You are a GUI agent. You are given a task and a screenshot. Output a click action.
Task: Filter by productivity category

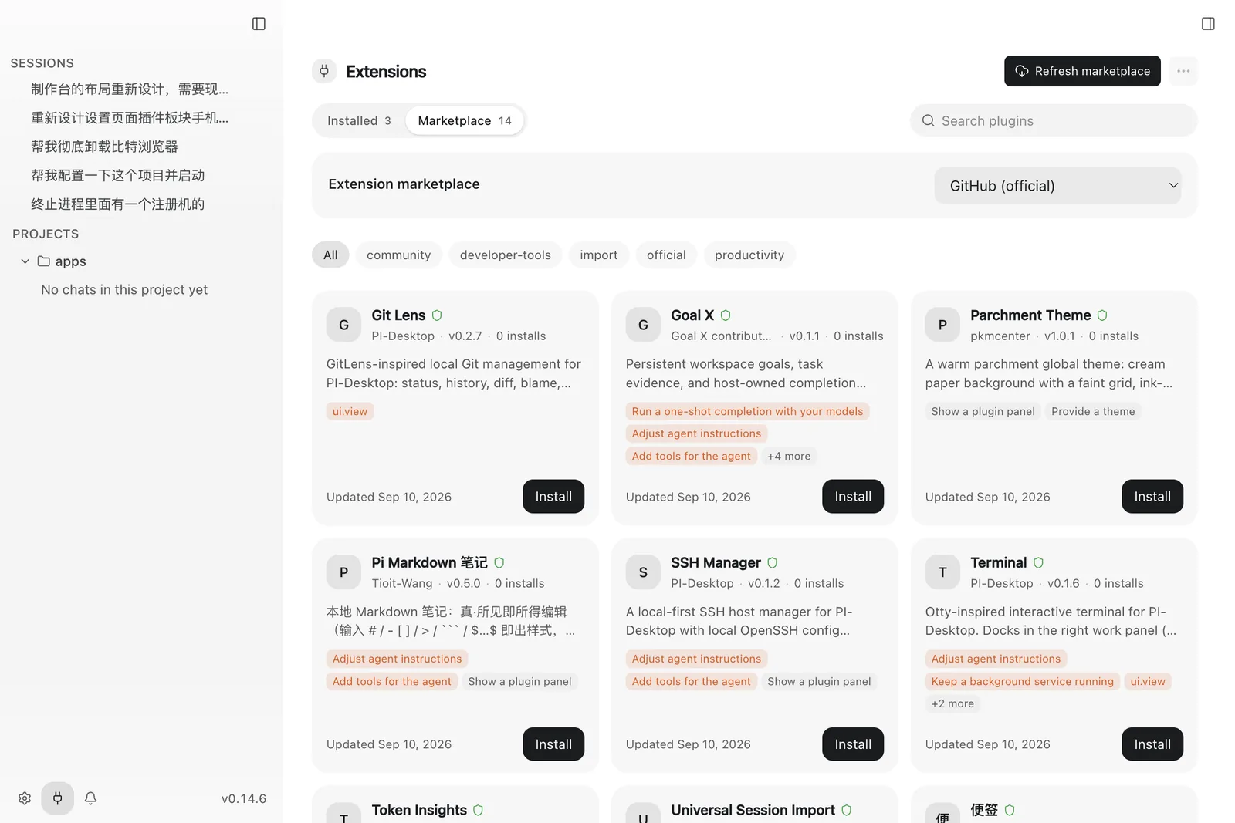pos(749,255)
